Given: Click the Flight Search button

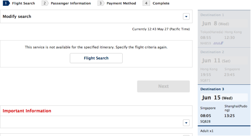Looking at the screenshot, I should [x=96, y=58].
